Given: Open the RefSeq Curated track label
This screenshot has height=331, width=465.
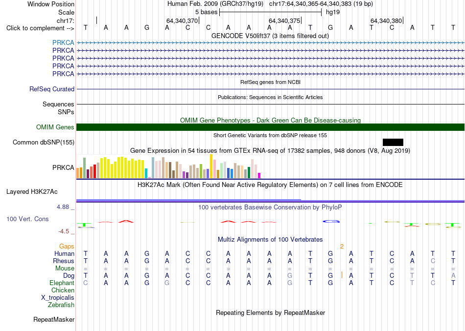Looking at the screenshot, I should click(x=52, y=89).
